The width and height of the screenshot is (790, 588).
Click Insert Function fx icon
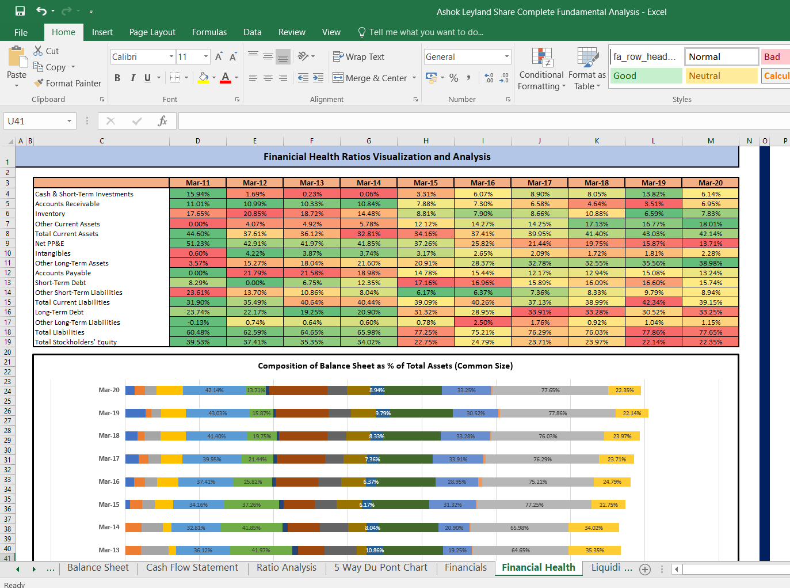[162, 121]
